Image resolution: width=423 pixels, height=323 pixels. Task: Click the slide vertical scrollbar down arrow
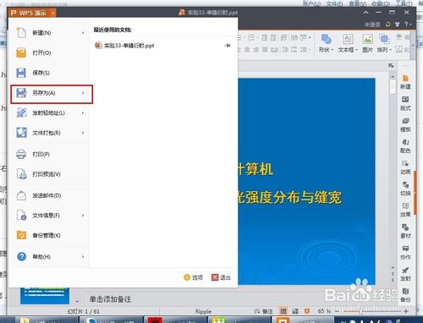coord(393,267)
